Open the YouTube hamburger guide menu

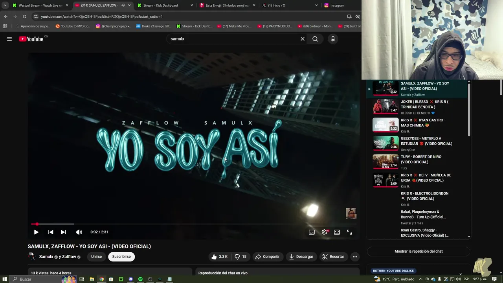[9, 39]
